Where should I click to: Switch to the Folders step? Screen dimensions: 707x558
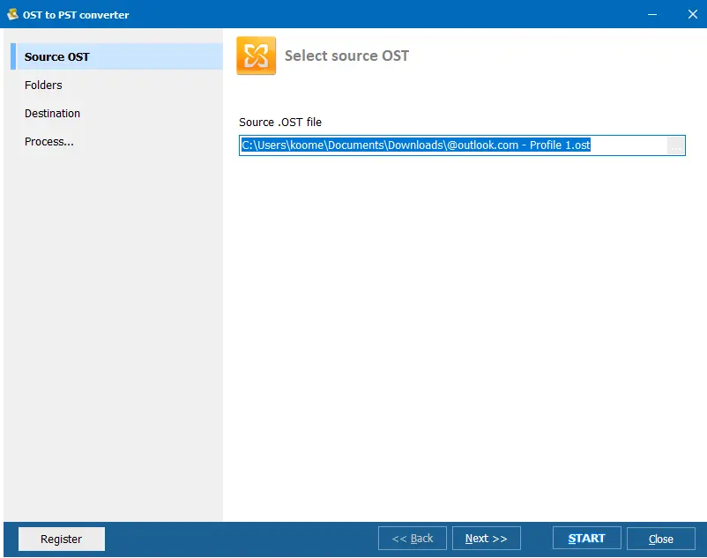(43, 86)
